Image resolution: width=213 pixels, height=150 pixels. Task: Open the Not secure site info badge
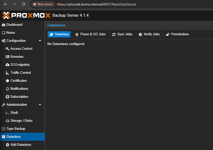point(43,4)
